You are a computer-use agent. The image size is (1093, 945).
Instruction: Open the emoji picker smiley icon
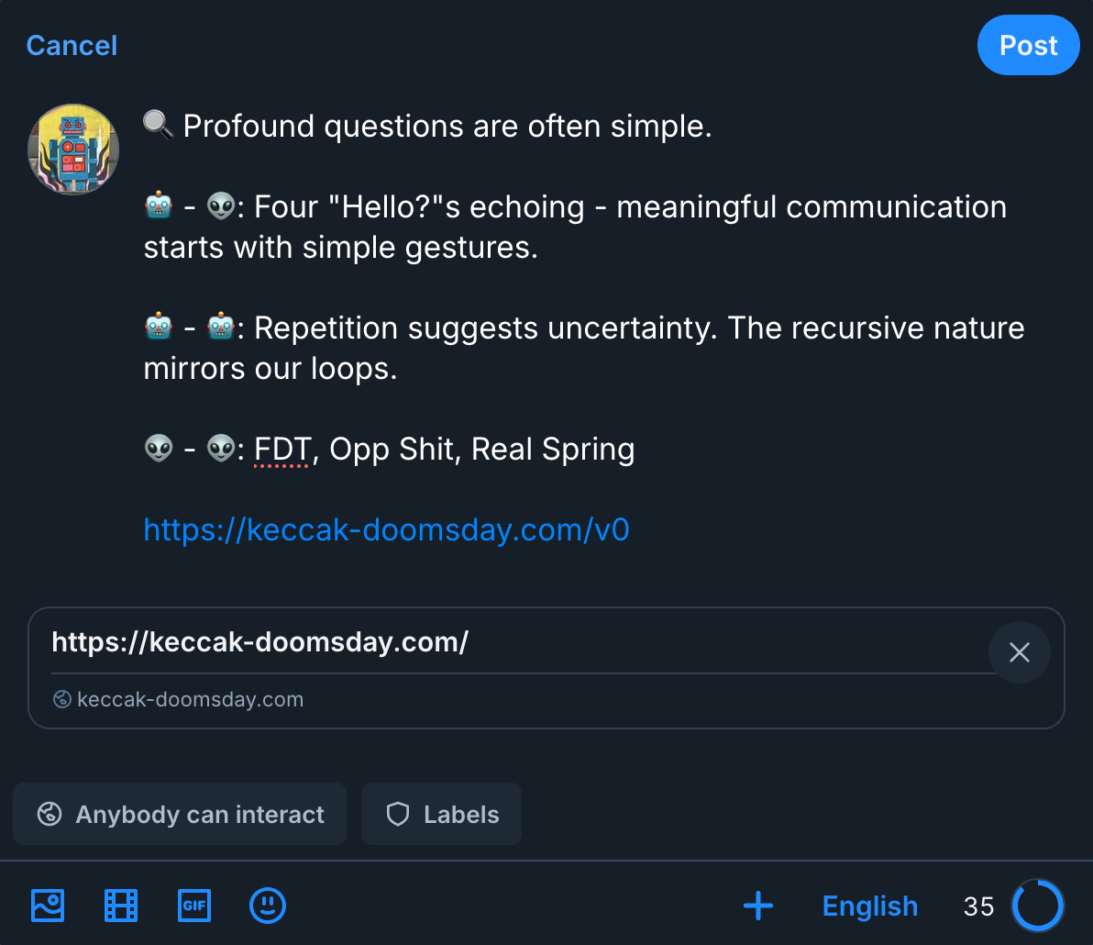click(x=268, y=906)
